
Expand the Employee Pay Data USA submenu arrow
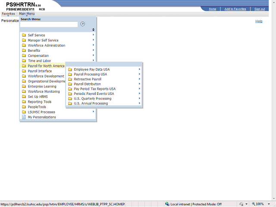pos(139,69)
